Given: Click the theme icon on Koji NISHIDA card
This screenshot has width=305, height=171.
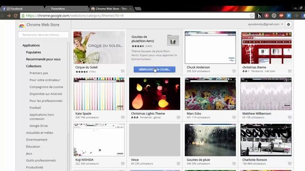Looking at the screenshot, I should (123, 163).
